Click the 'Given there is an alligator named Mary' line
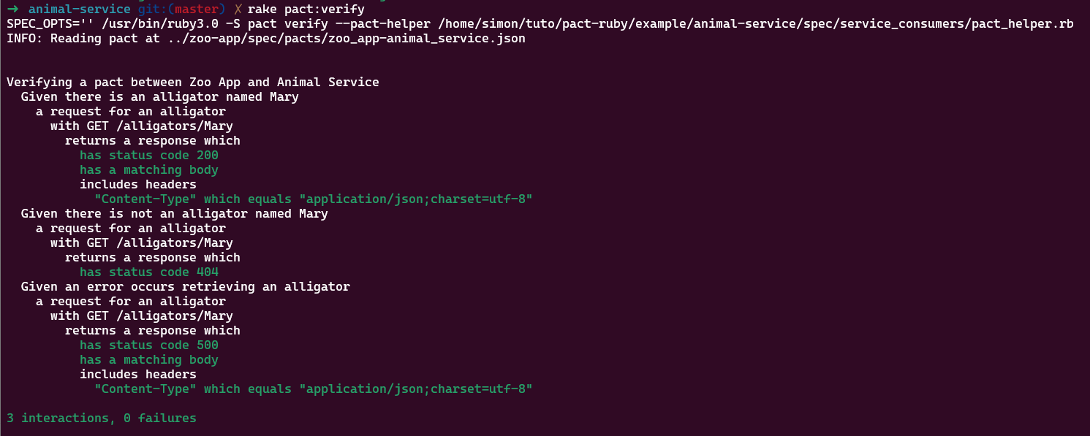Screen dimensions: 1090x436 [x=159, y=97]
